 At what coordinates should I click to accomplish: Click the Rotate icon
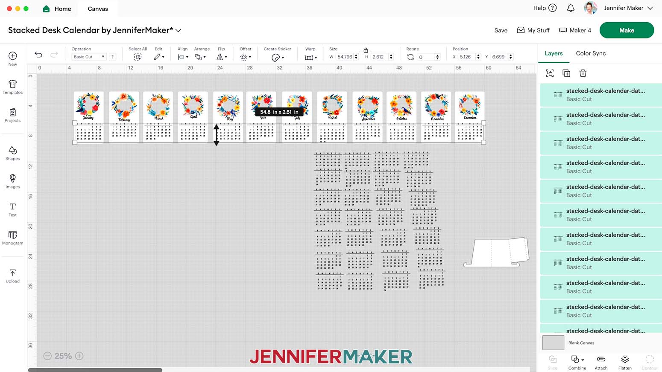point(410,57)
